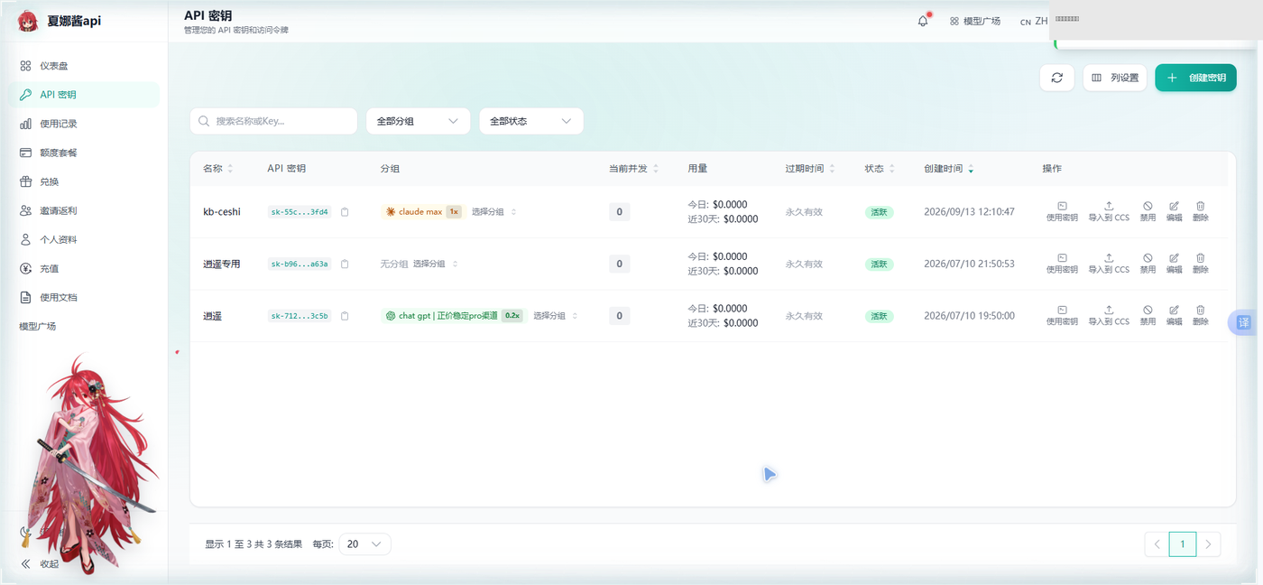Go to 仪表盘 in sidebar
Screen dimensions: 1263x585
85,66
